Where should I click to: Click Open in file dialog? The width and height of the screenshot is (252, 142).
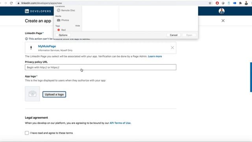(189, 35)
